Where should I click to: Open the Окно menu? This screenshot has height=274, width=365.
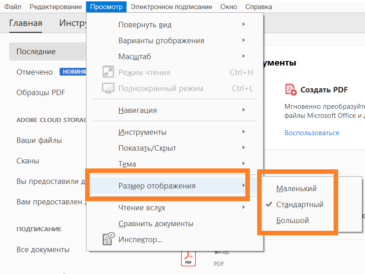coord(228,7)
